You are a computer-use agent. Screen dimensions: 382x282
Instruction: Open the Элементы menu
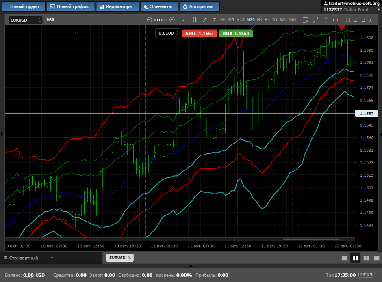coord(159,6)
